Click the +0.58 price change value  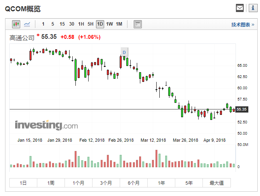67,37
